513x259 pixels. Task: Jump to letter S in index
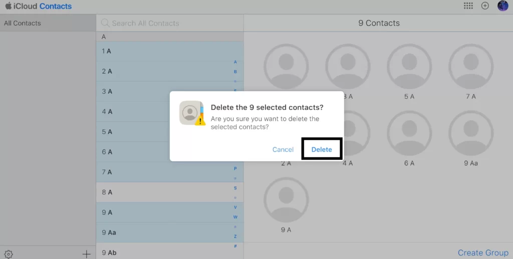pyautogui.click(x=235, y=188)
